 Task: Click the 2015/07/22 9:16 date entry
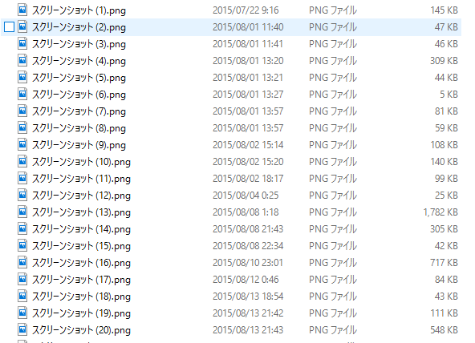246,10
